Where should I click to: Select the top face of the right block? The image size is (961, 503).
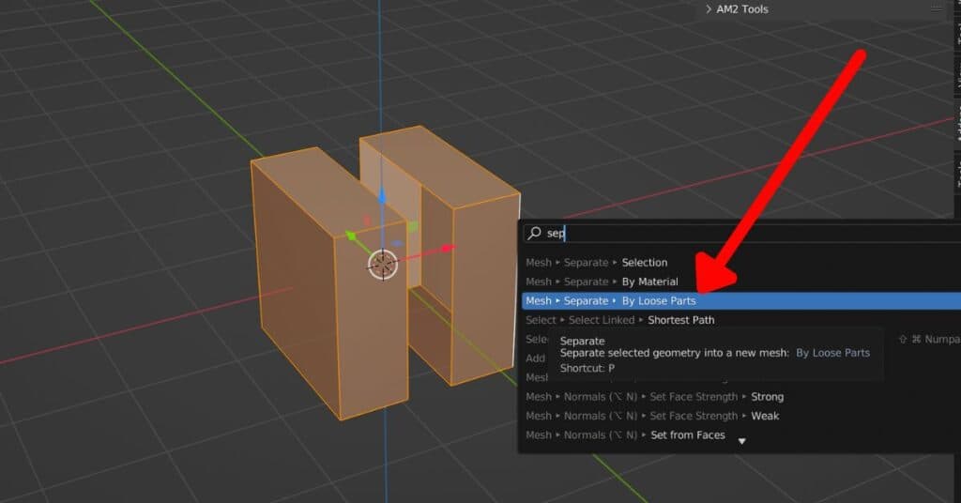[437, 167]
